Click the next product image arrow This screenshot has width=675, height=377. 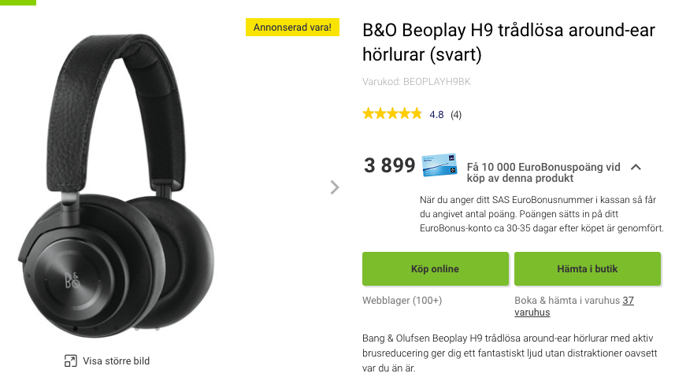[x=335, y=187]
